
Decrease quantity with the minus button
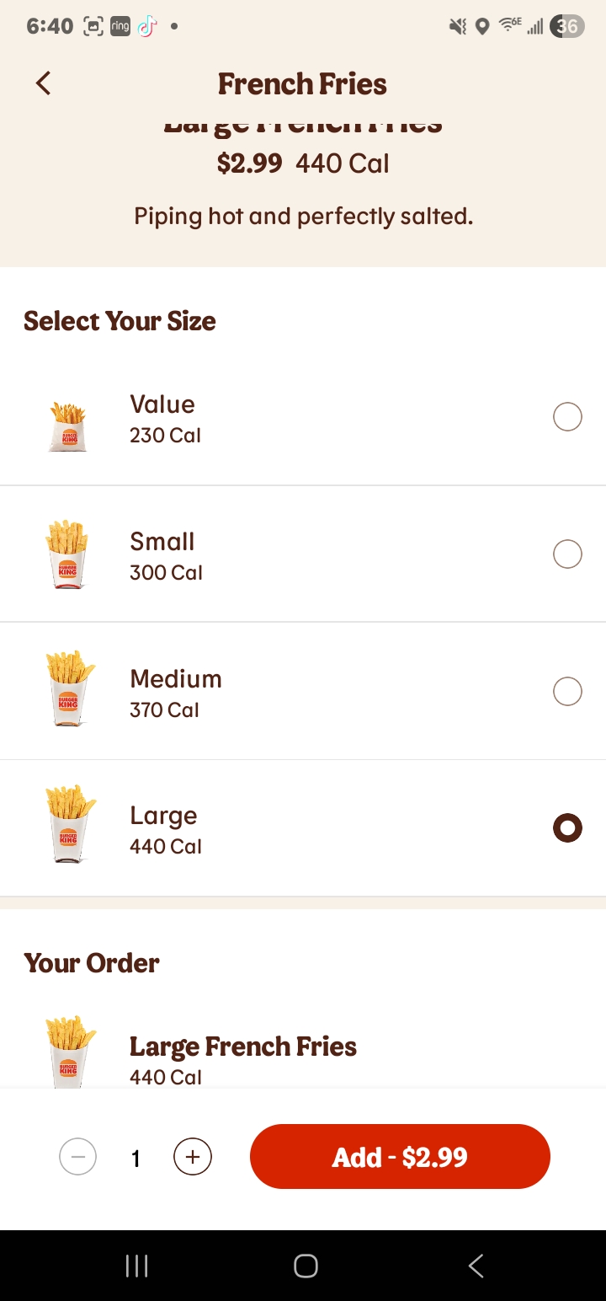(x=78, y=1157)
